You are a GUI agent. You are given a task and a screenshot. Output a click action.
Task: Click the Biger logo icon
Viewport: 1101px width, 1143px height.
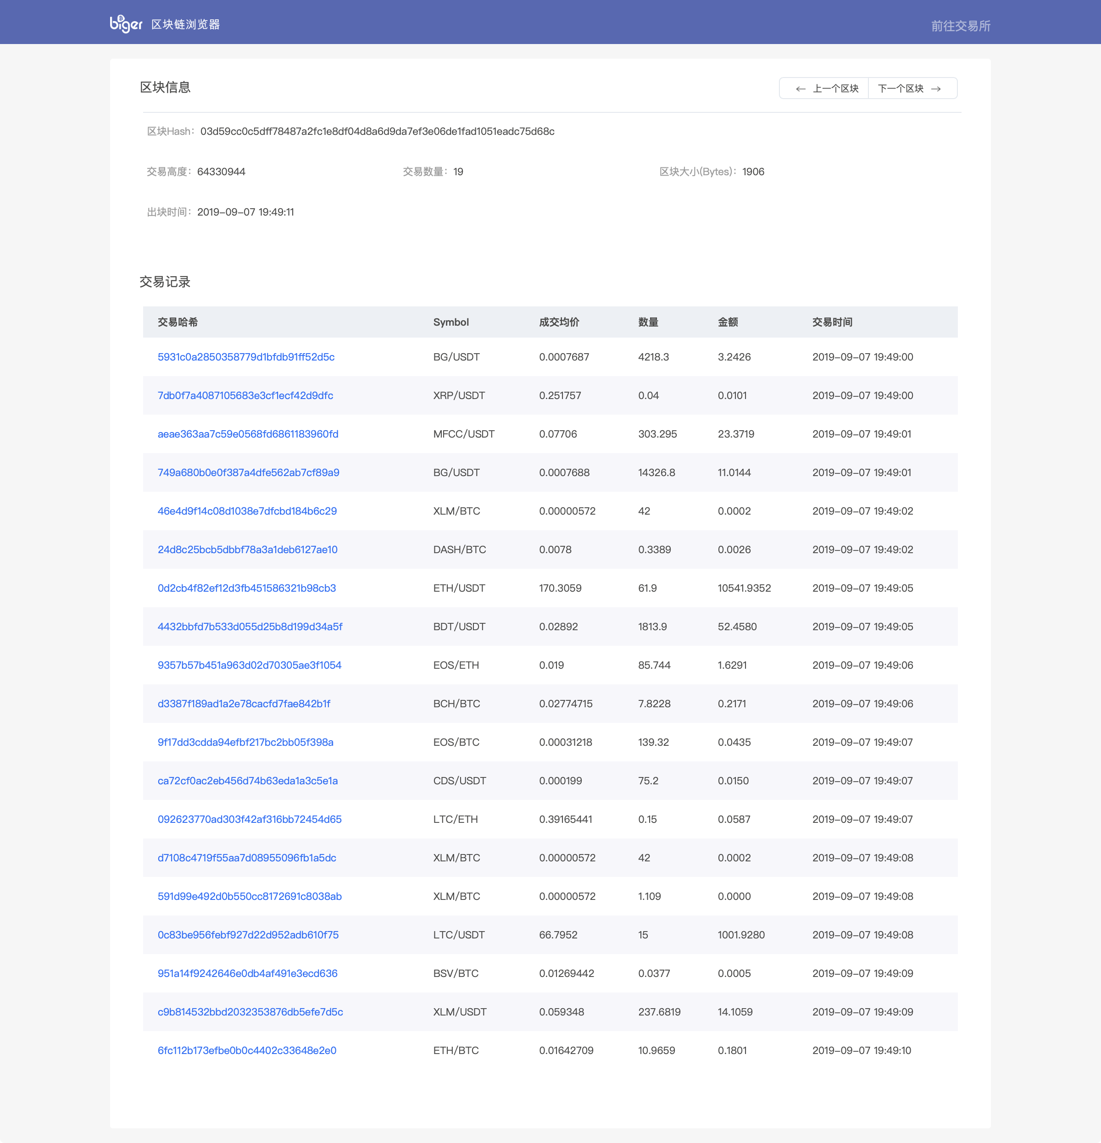(x=126, y=23)
